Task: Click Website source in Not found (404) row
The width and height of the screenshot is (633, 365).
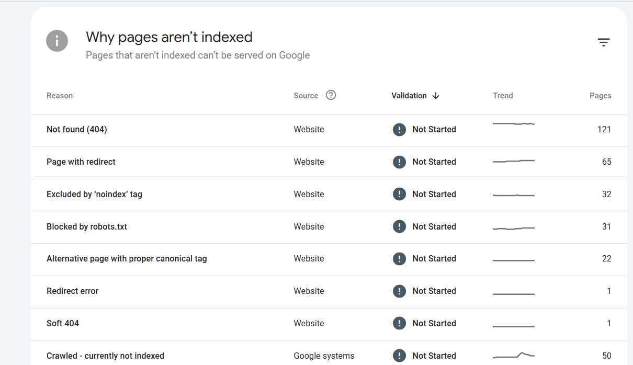Action: point(309,129)
